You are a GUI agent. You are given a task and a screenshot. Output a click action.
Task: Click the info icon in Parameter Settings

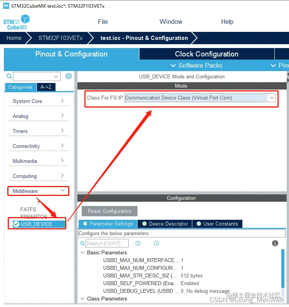[x=275, y=243]
